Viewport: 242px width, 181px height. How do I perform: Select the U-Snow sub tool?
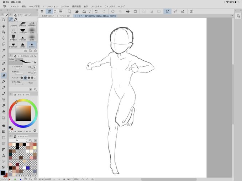[14, 24]
